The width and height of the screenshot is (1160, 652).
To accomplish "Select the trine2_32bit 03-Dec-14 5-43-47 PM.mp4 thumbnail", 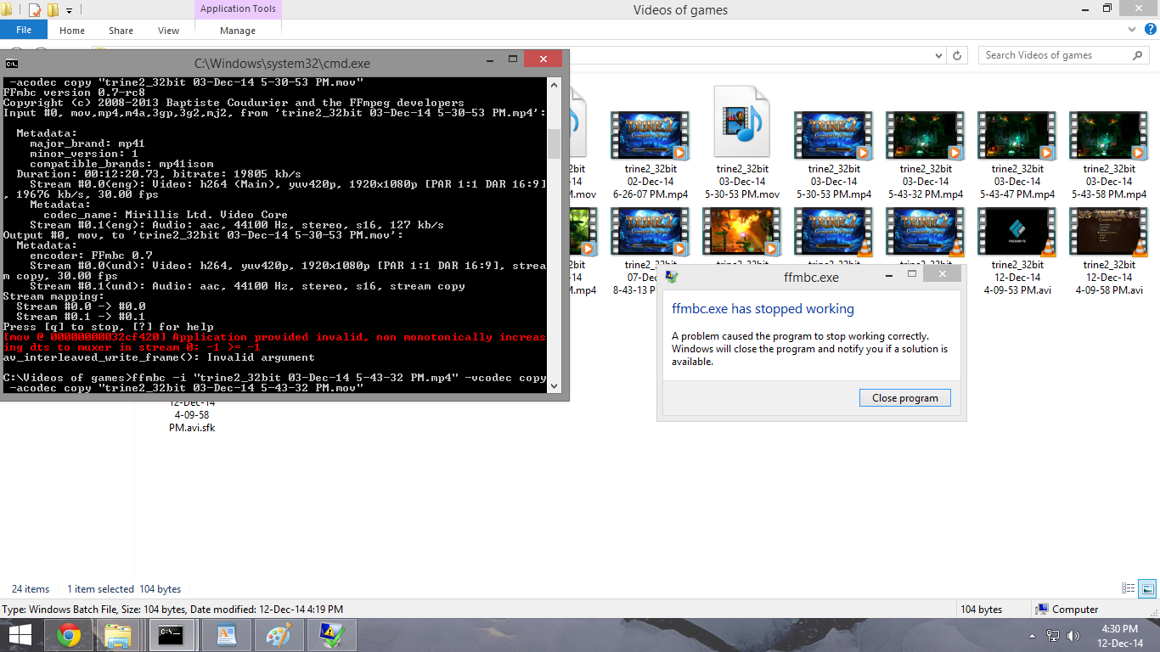I will [x=1017, y=136].
